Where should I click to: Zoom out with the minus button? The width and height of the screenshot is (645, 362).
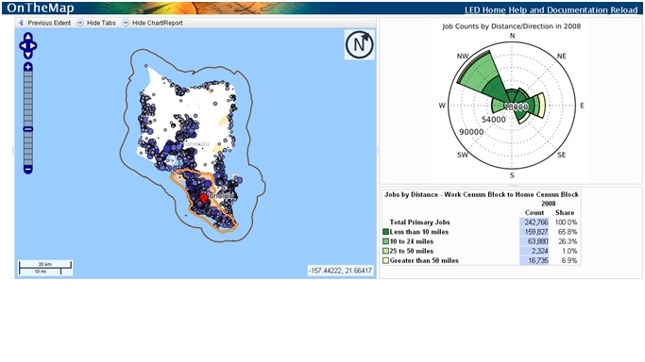click(x=28, y=169)
